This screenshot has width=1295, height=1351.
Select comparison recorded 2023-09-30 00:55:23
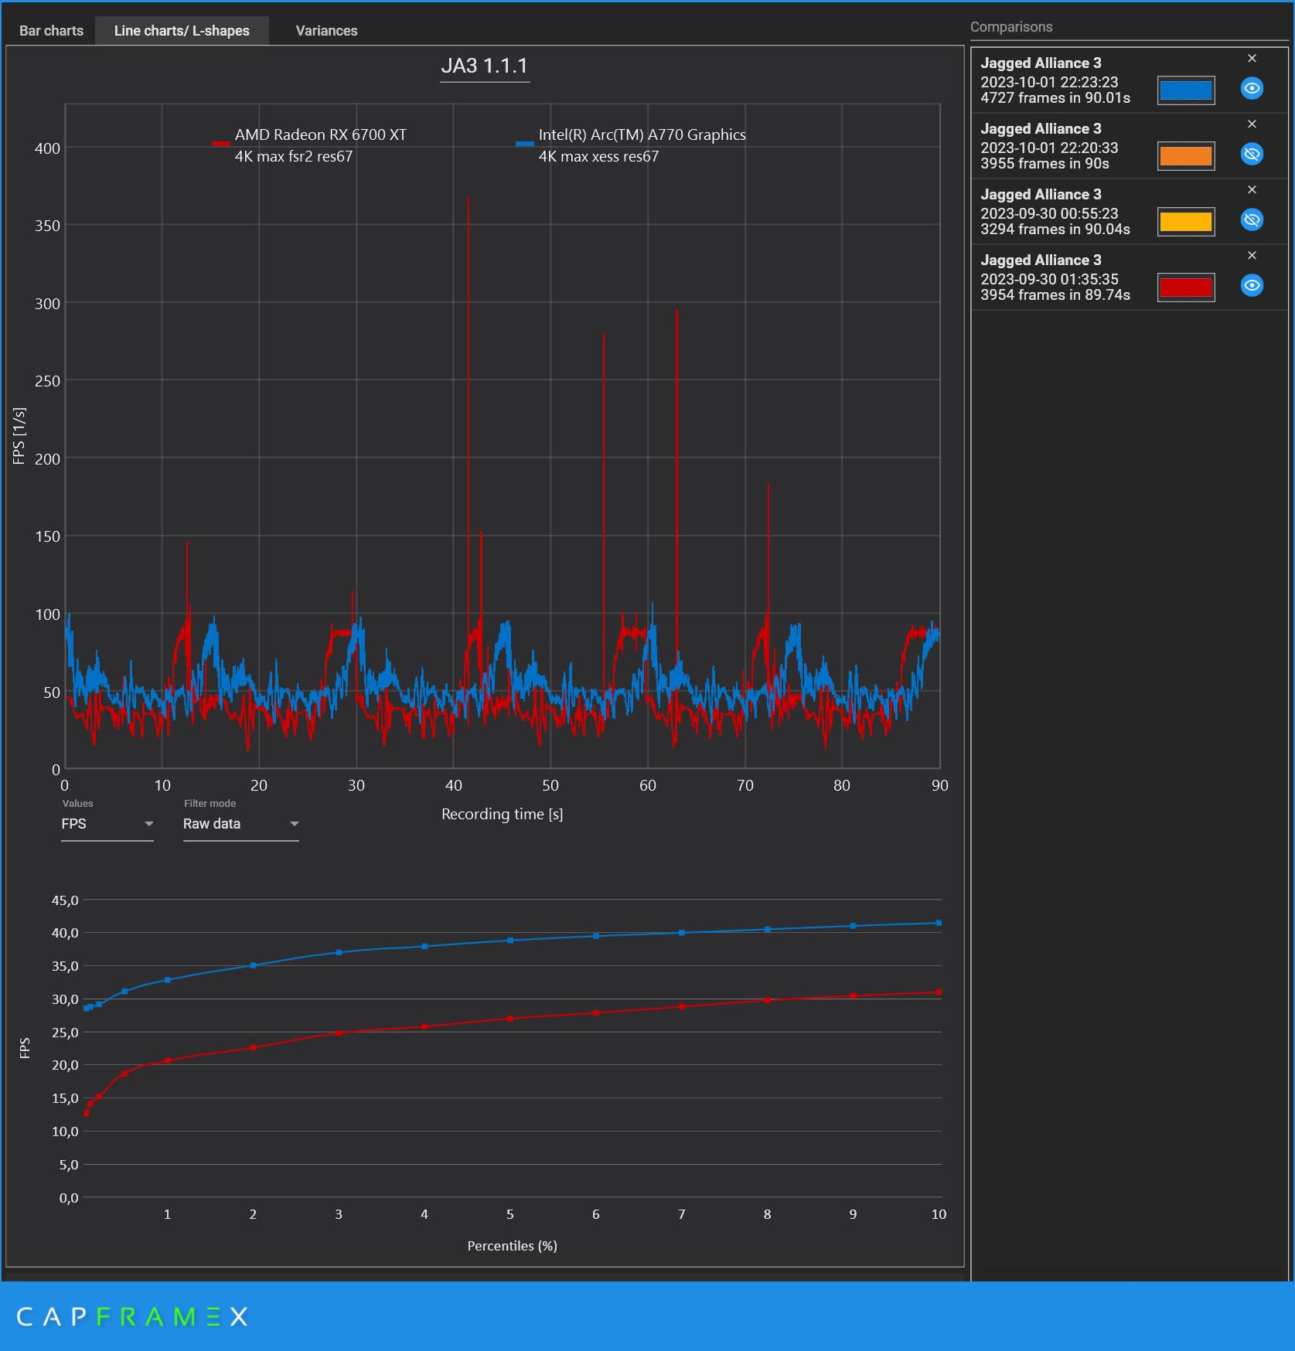click(1130, 212)
